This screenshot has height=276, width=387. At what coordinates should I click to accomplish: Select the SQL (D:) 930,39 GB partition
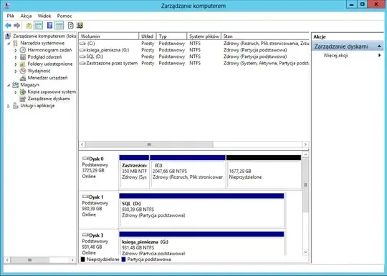pos(201,210)
